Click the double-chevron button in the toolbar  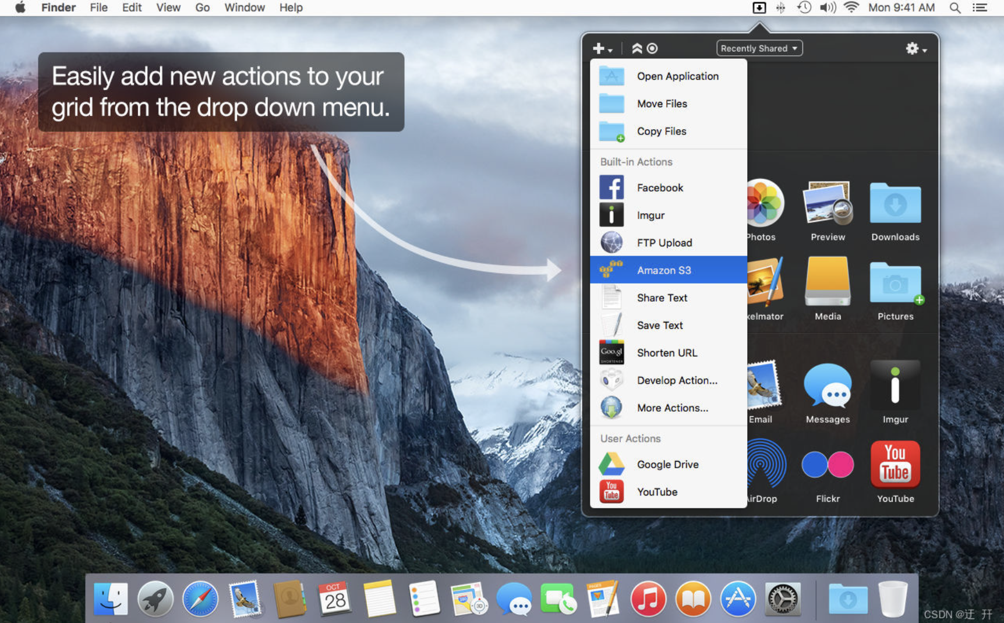pyautogui.click(x=636, y=48)
